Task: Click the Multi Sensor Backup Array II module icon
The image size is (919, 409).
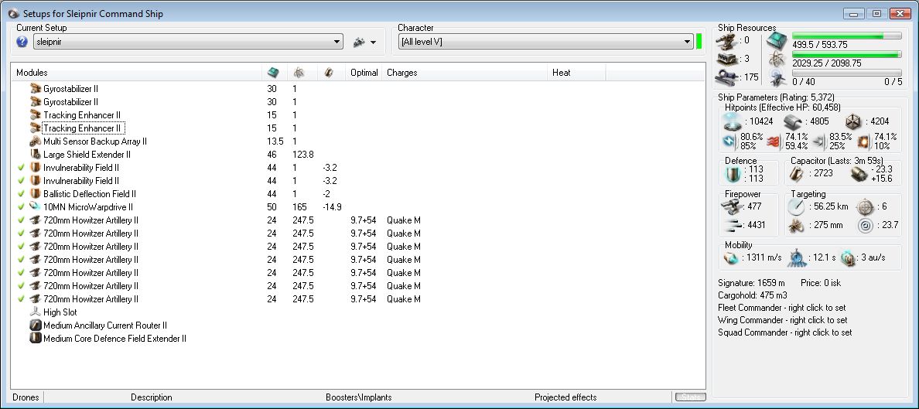Action: 35,141
